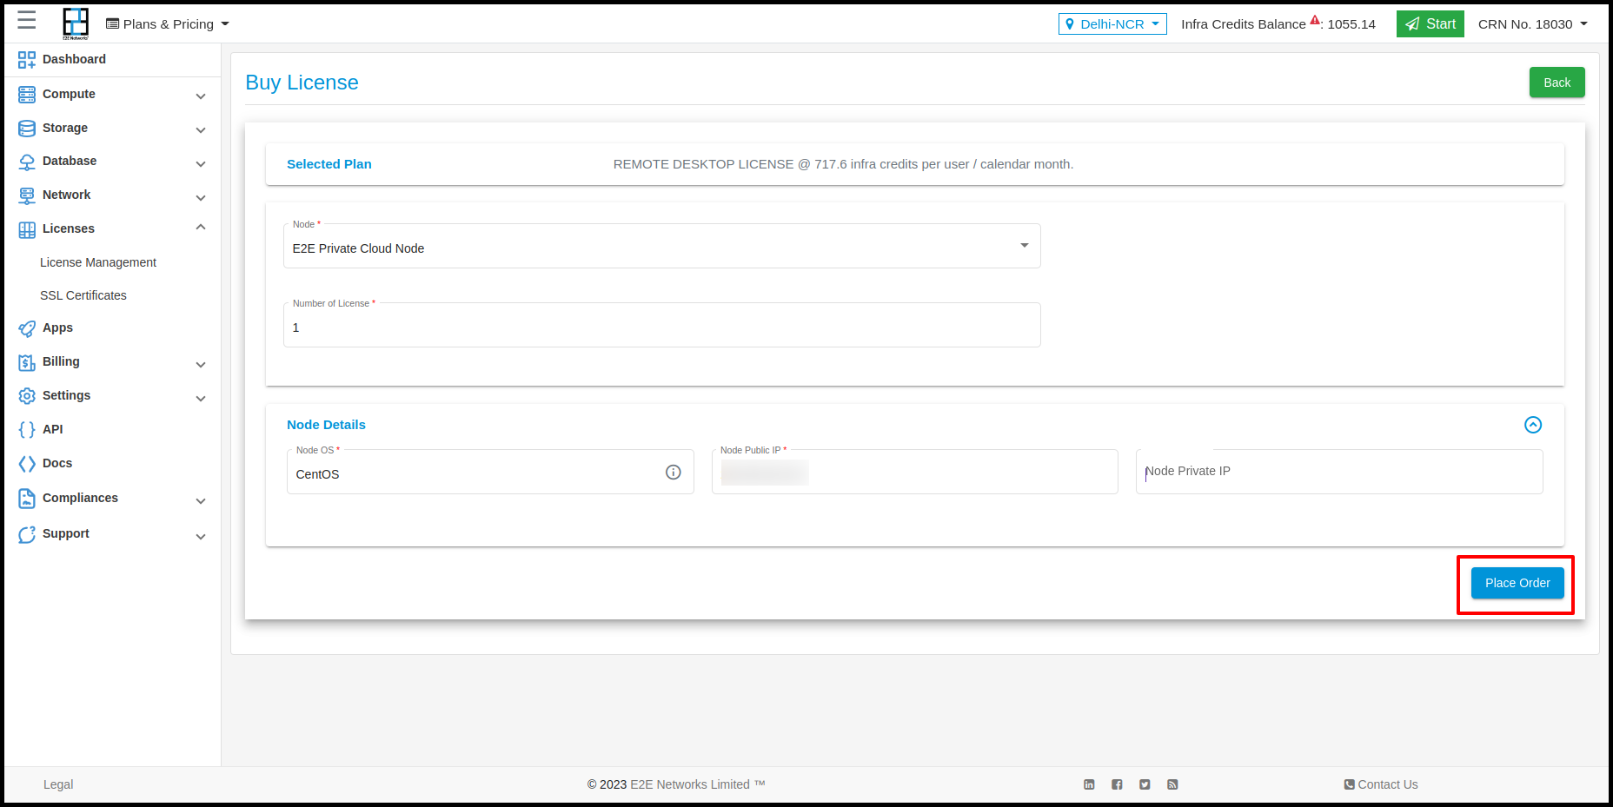1613x807 pixels.
Task: Click the Settings gear icon
Action: coord(27,396)
